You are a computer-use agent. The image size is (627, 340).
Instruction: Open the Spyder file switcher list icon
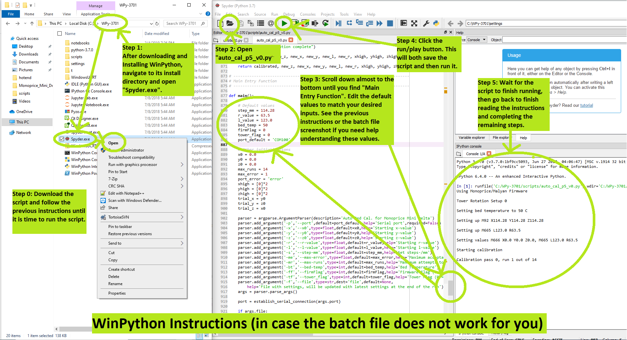pos(260,23)
